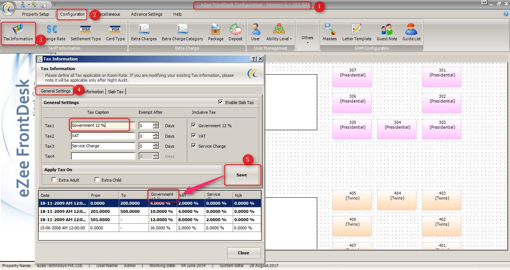This screenshot has width=510, height=270.
Task: Switch to General Settings tab
Action: coord(55,91)
